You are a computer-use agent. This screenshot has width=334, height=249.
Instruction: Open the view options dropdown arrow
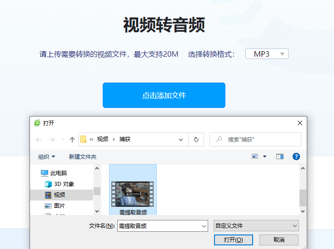click(264, 156)
